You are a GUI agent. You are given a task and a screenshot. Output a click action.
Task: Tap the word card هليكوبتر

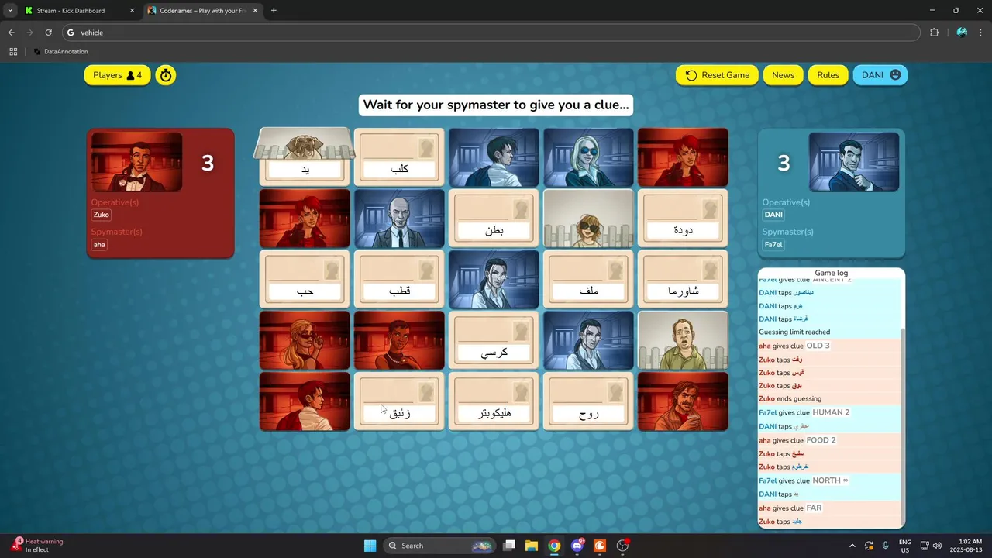pyautogui.click(x=494, y=401)
